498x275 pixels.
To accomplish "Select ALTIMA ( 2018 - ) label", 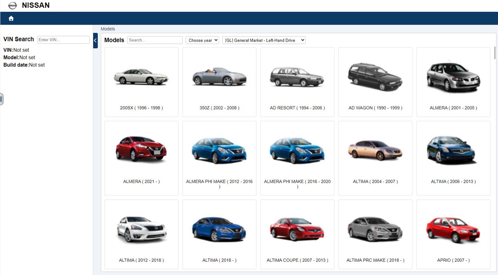I will [219, 260].
